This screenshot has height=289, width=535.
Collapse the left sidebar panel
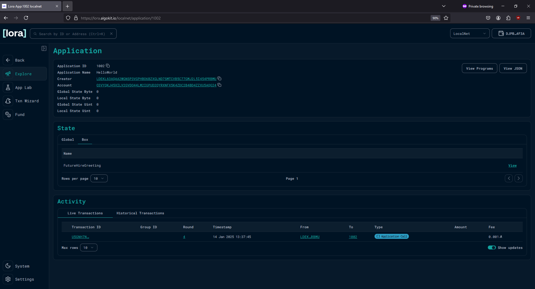click(x=44, y=48)
